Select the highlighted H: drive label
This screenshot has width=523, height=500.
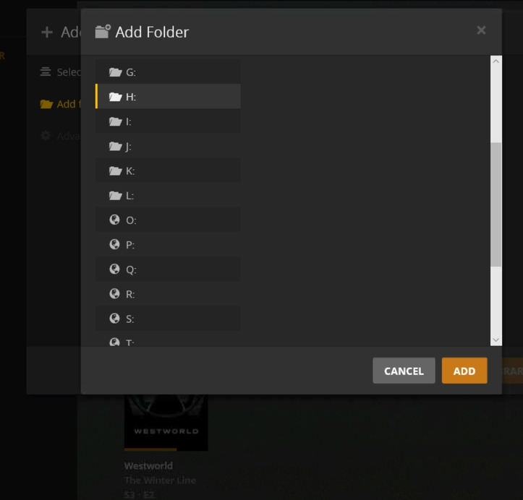tap(131, 97)
